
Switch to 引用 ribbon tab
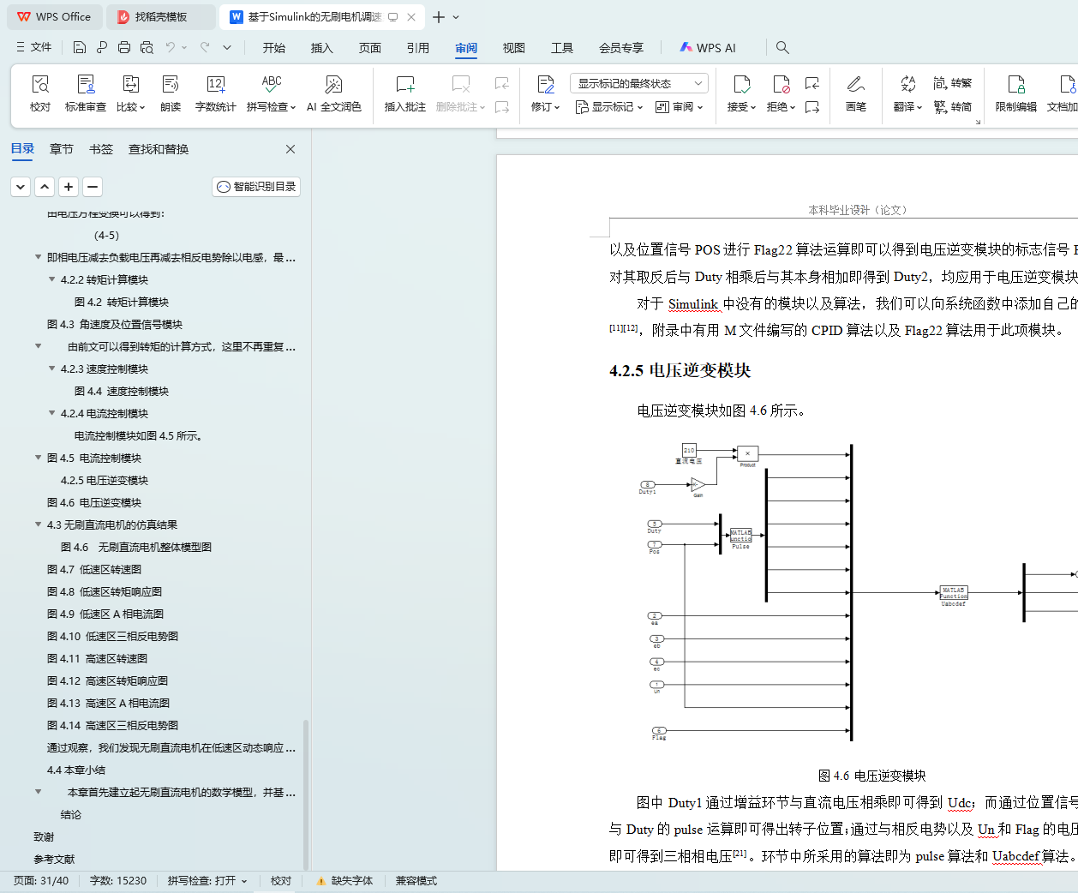pos(418,48)
